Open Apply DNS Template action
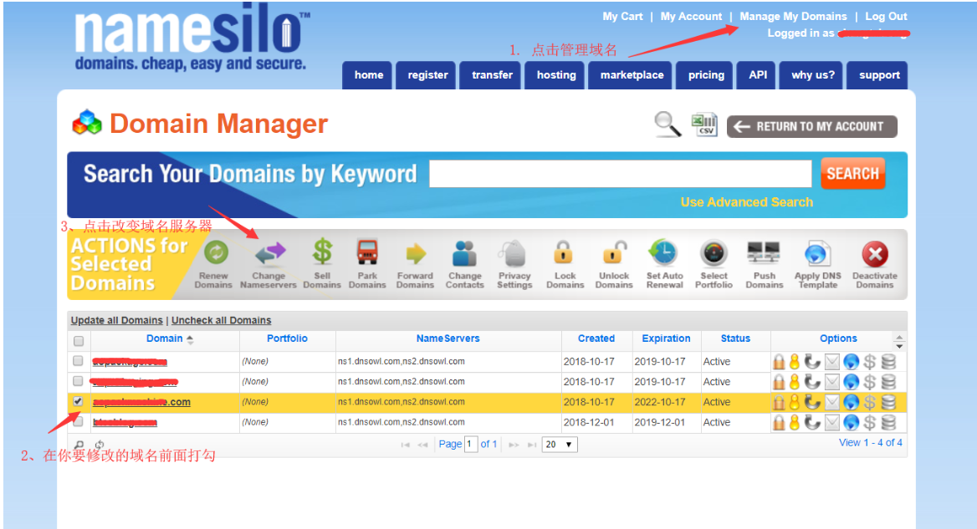The width and height of the screenshot is (977, 529). click(816, 253)
